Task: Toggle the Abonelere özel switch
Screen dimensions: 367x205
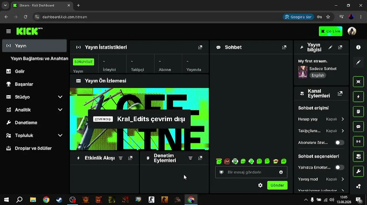Action: 340,143
